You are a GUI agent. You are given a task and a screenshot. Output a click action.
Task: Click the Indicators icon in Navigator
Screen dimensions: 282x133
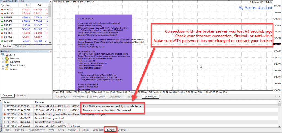(7, 62)
